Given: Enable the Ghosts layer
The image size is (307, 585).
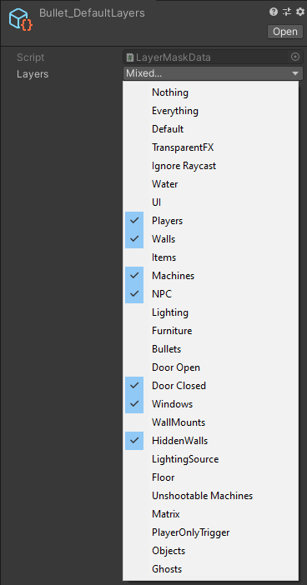Looking at the screenshot, I should coord(211,569).
